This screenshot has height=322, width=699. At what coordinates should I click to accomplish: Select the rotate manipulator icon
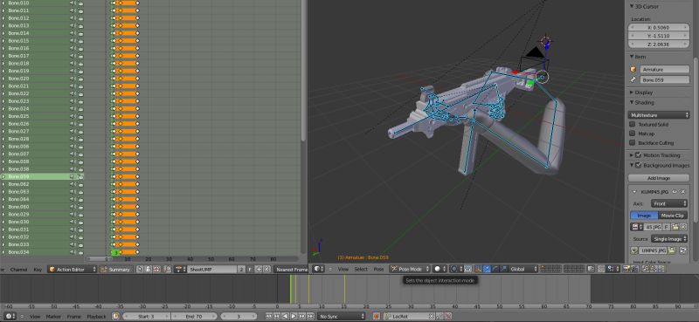(x=495, y=269)
